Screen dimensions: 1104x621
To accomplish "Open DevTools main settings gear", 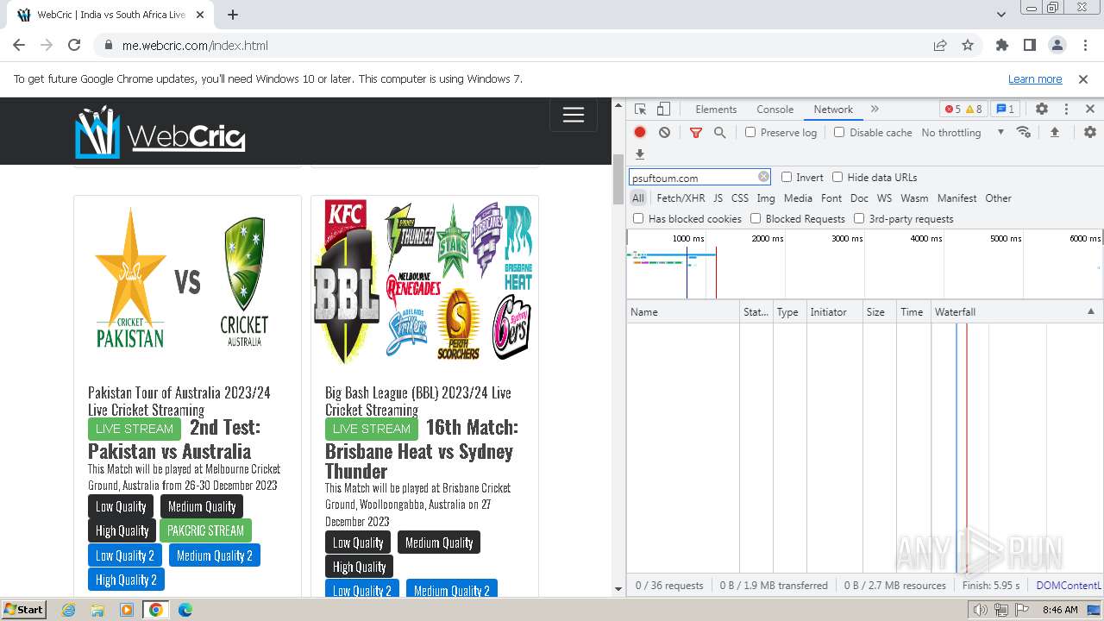I will click(x=1042, y=110).
